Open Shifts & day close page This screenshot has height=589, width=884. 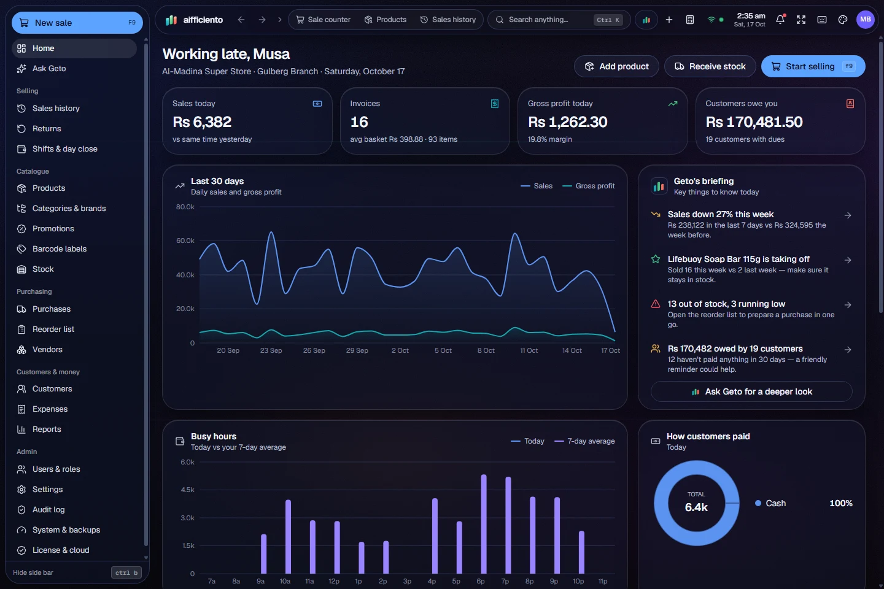point(74,148)
